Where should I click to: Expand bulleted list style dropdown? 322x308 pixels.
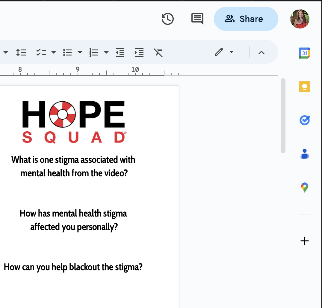[x=80, y=52]
